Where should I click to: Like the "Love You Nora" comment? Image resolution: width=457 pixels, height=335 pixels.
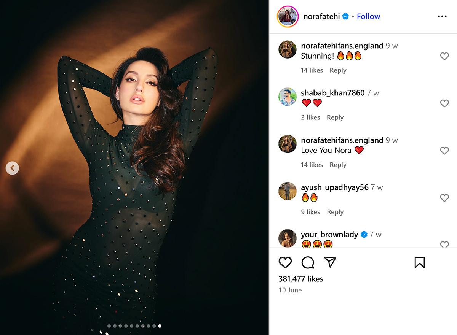444,151
